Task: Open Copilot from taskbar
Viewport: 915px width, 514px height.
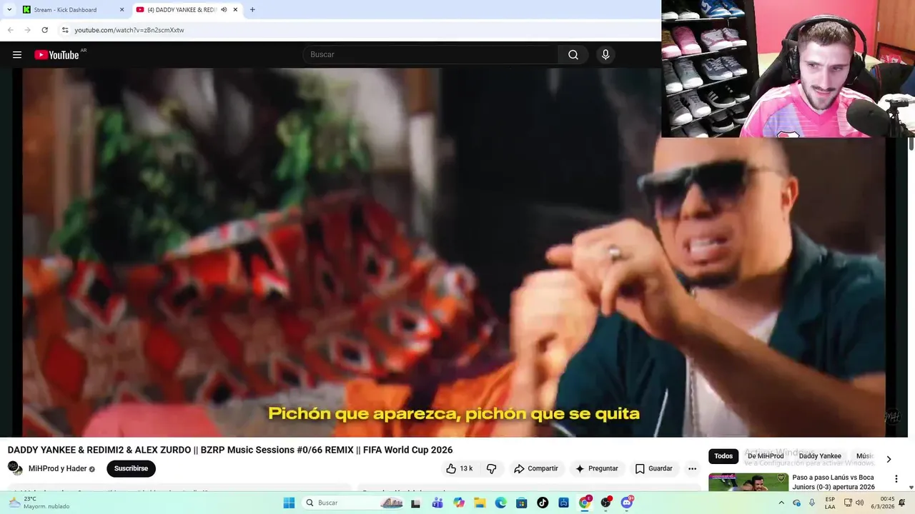Action: coord(458,503)
